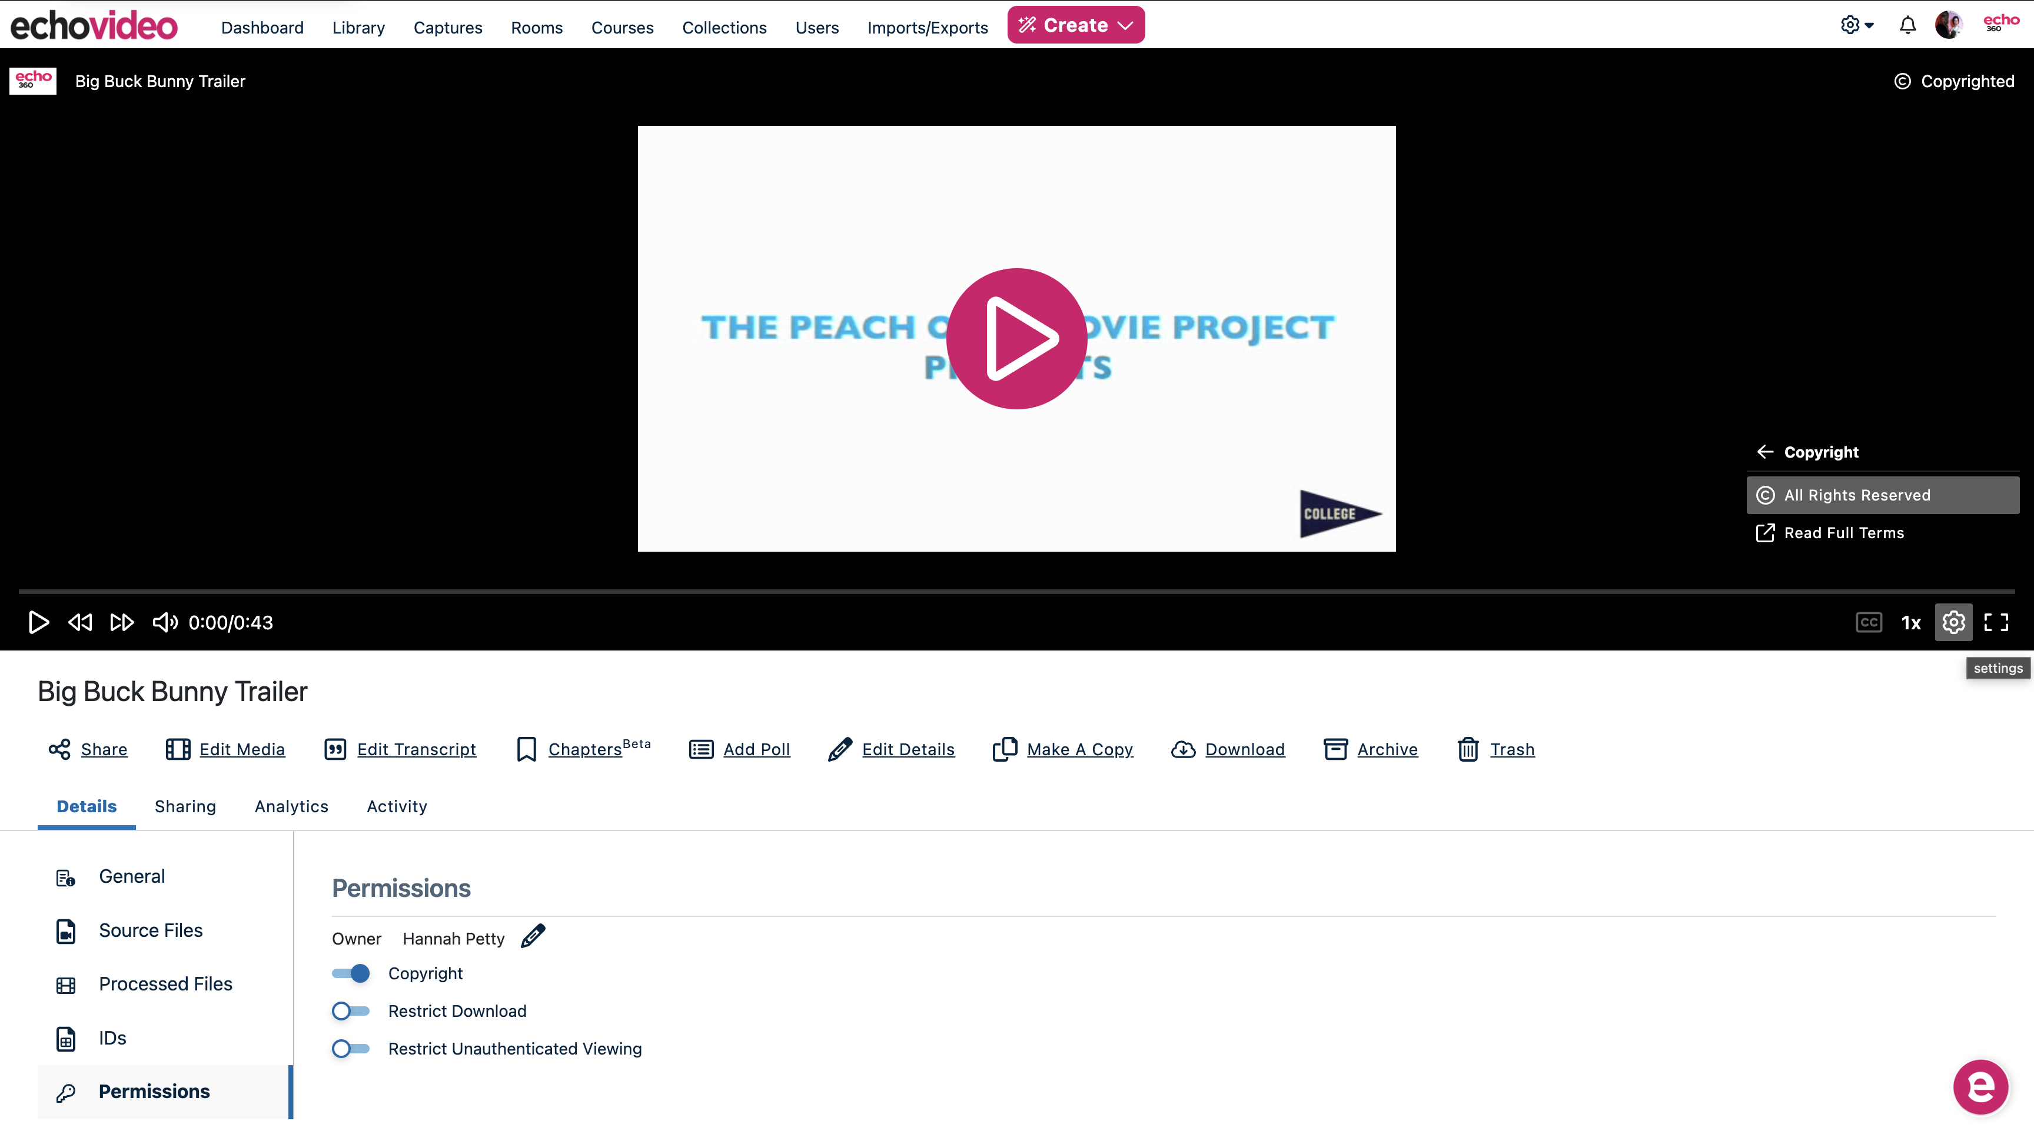Click the echovideo logo
The image size is (2034, 1141).
[94, 26]
